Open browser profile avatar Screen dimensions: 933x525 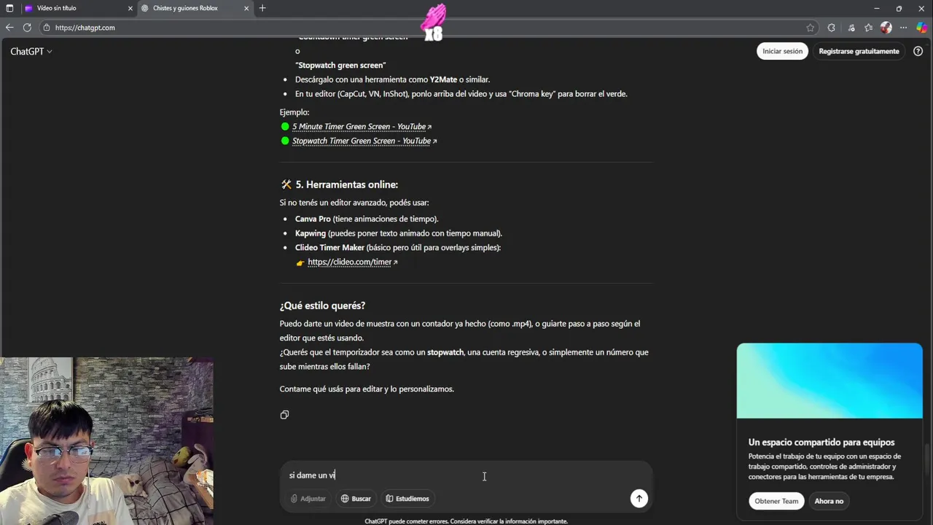point(886,28)
